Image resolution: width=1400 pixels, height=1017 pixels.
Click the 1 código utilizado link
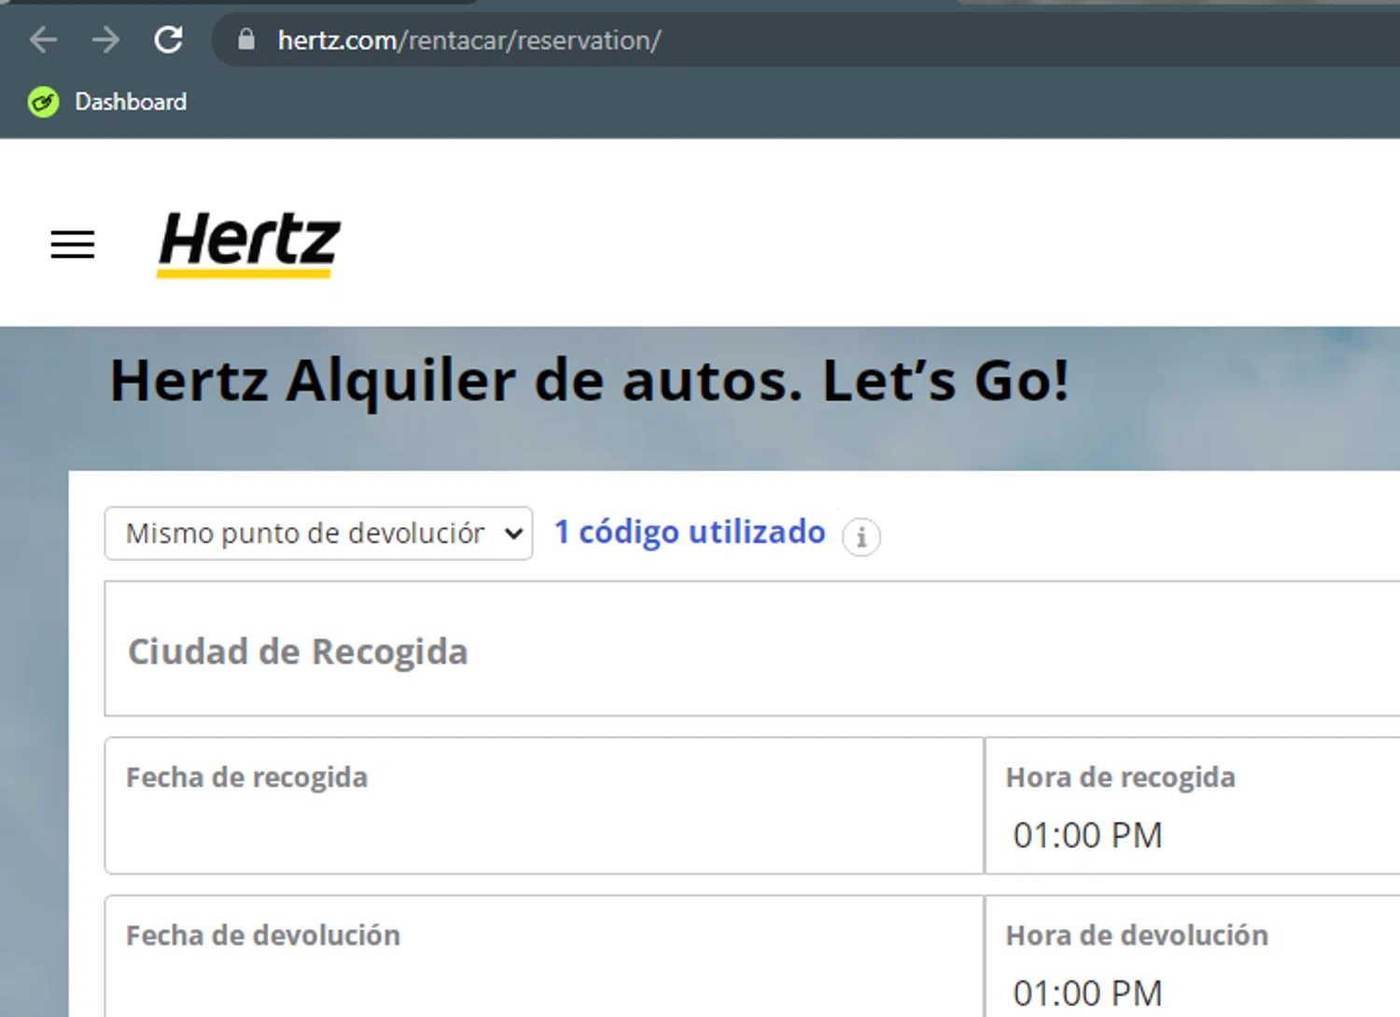[690, 532]
